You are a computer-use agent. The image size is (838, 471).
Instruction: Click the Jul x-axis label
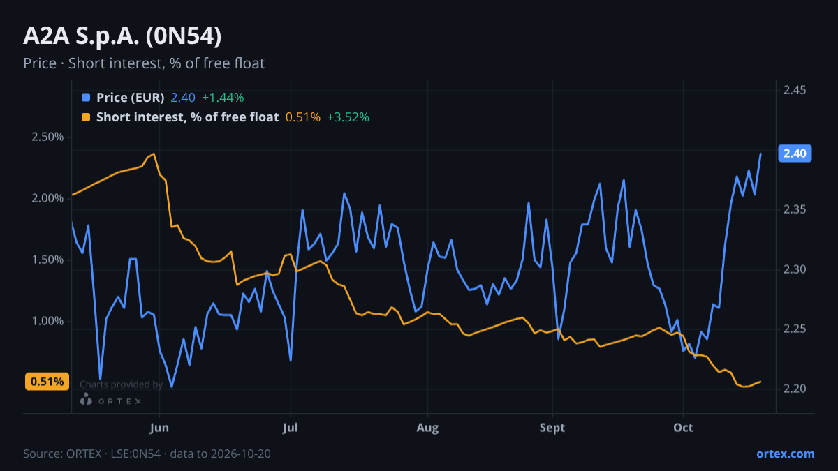291,427
